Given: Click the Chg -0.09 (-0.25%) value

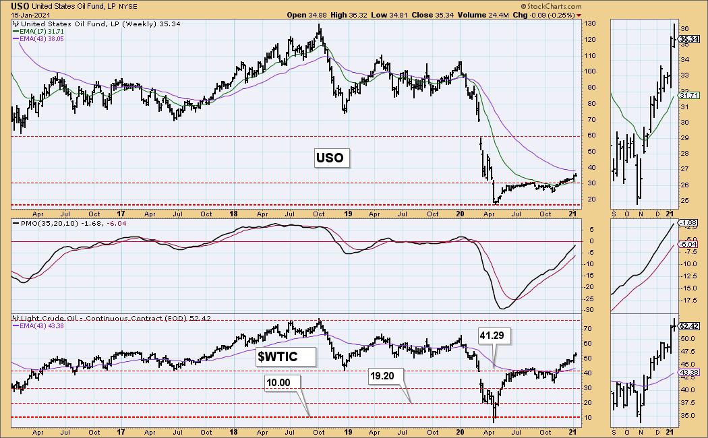Looking at the screenshot, I should pos(543,15).
